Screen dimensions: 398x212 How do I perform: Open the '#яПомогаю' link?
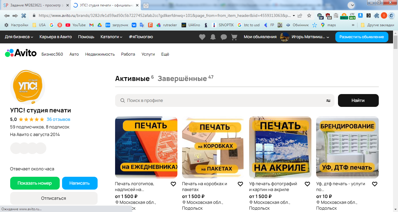click(141, 37)
